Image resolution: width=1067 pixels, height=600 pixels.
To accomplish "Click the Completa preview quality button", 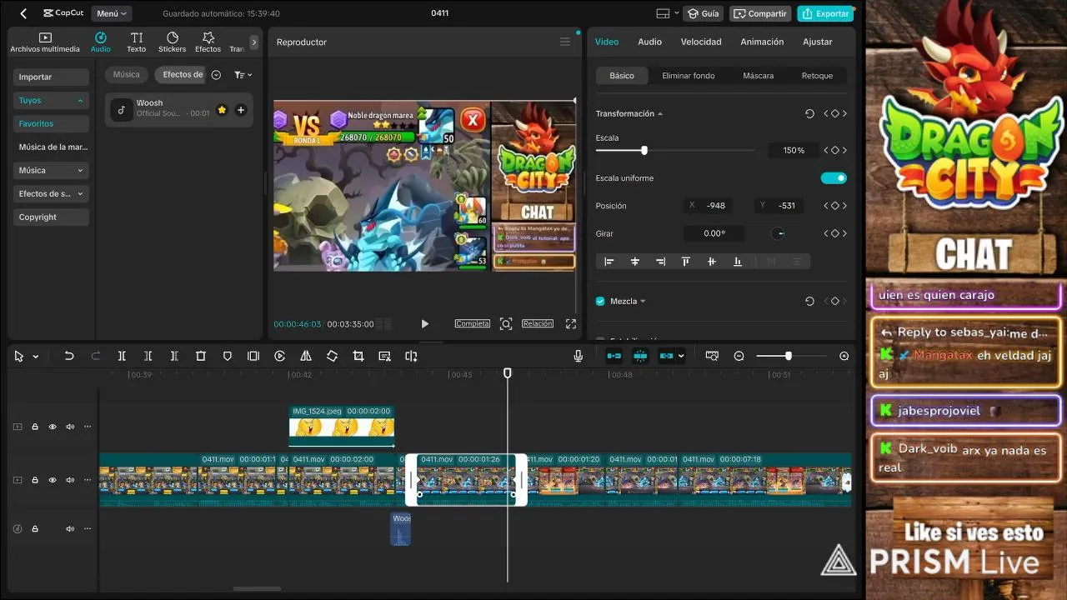I will point(473,323).
